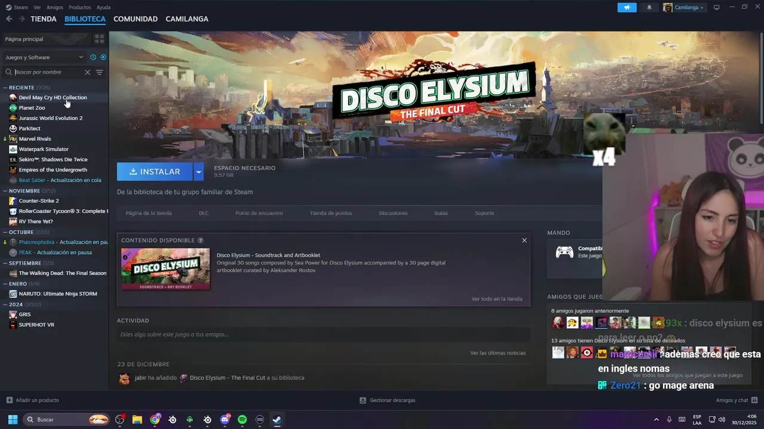The width and height of the screenshot is (764, 429).
Task: Select Counter-Strike 2 in the library list
Action: (39, 201)
